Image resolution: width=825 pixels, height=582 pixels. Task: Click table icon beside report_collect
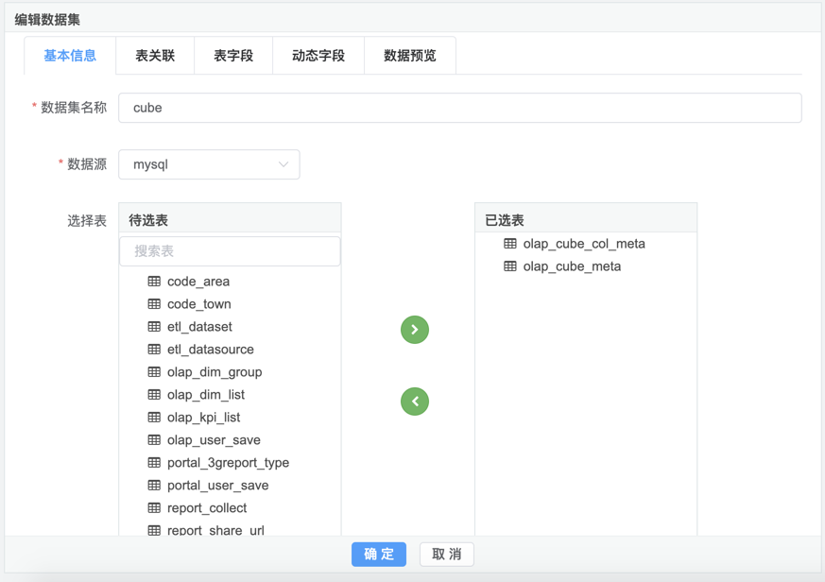coord(154,508)
